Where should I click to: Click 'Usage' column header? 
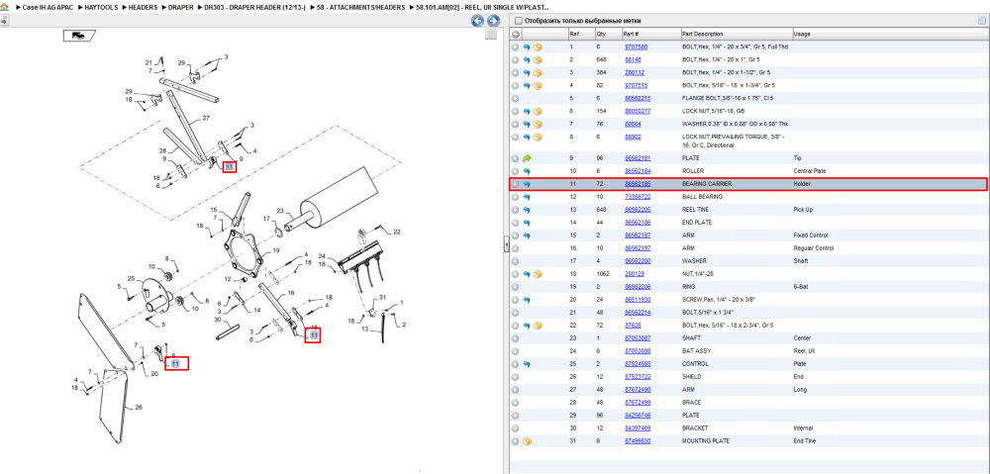pos(802,34)
